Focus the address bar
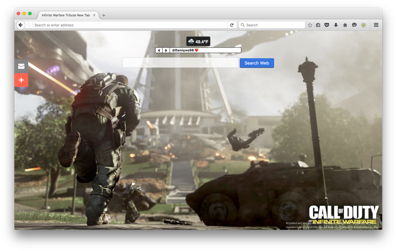396x251 pixels. [130, 25]
